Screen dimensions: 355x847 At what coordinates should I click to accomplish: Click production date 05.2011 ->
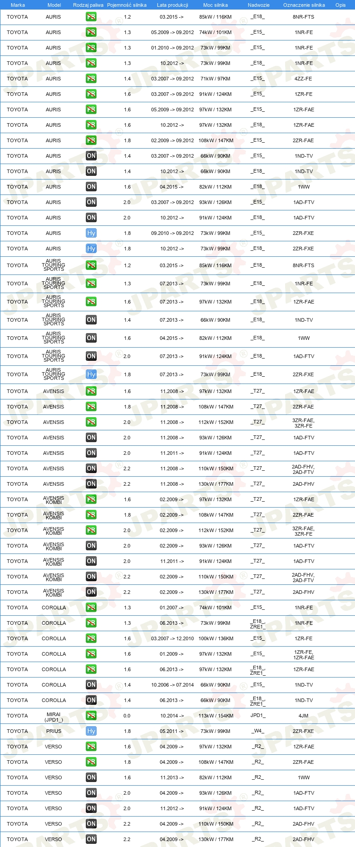[x=172, y=731]
